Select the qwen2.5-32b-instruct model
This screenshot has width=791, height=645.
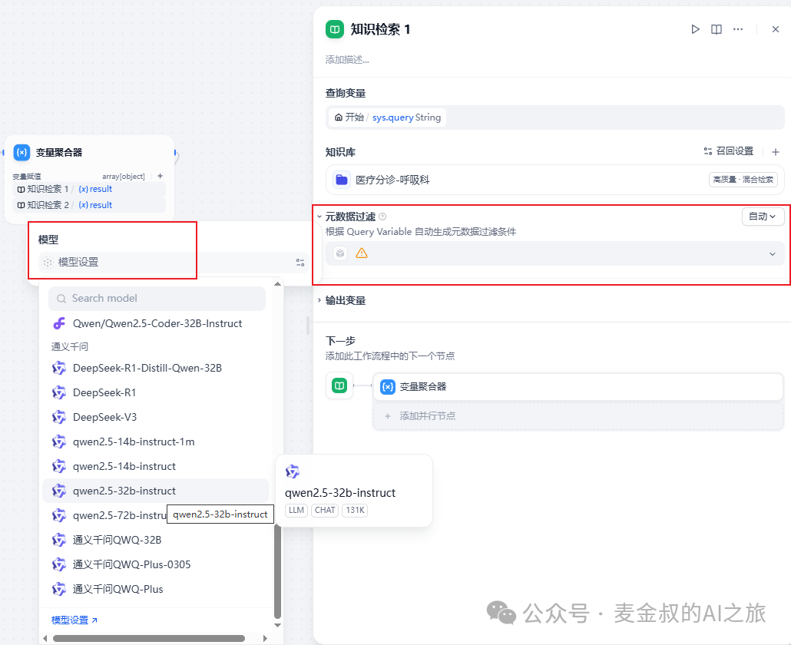coord(155,491)
